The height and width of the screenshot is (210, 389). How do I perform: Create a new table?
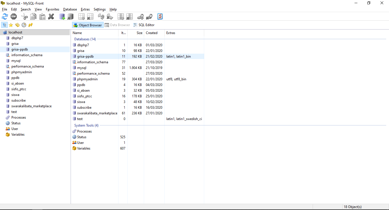click(81, 16)
